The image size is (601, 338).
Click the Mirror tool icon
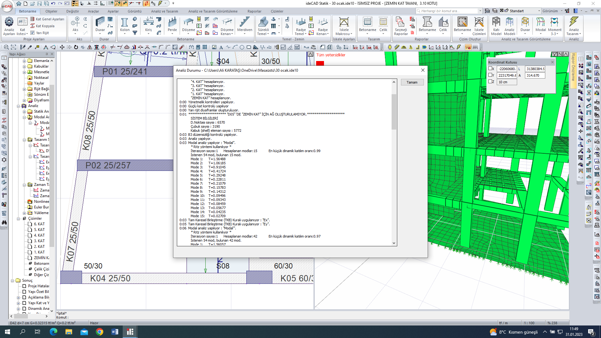click(x=90, y=47)
